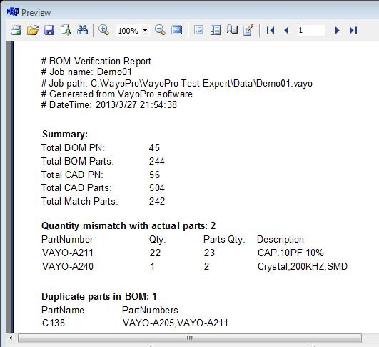
Task: Save the report using floppy disk icon
Action: point(49,30)
